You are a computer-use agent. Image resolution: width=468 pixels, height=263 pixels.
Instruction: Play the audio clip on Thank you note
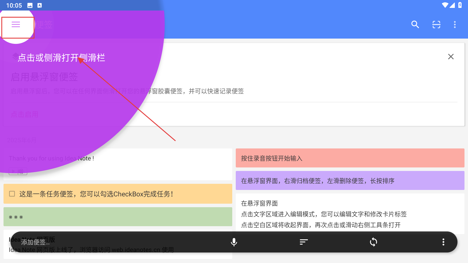tap(18, 171)
